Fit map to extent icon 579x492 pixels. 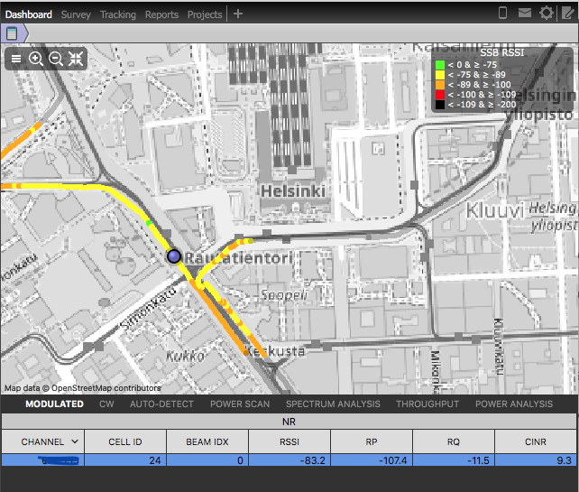pyautogui.click(x=76, y=59)
